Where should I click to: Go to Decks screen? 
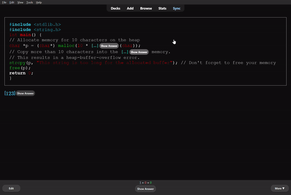(115, 8)
